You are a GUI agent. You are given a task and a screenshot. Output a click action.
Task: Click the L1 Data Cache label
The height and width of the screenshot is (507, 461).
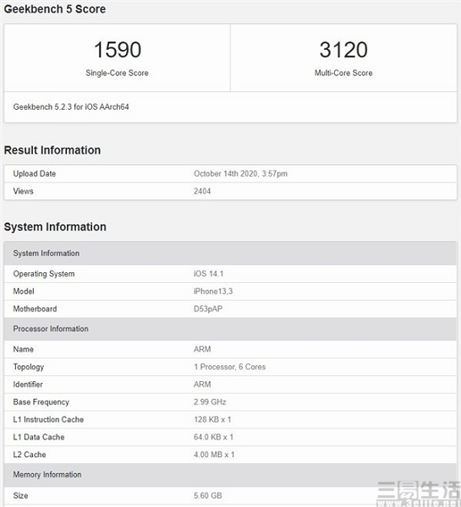39,437
